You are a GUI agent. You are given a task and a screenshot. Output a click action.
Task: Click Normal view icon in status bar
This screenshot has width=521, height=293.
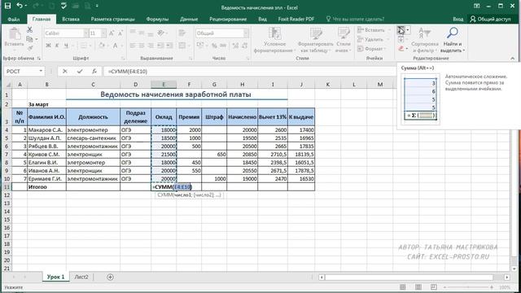[x=403, y=286]
